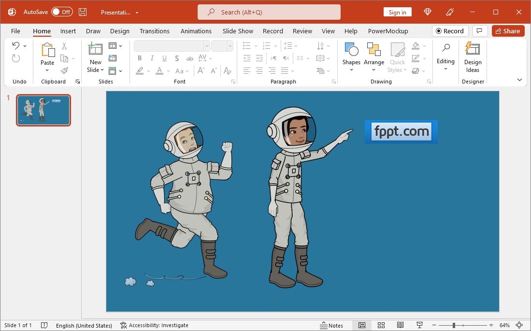This screenshot has width=531, height=331.
Task: Switch to the Animations tab
Action: tap(196, 31)
